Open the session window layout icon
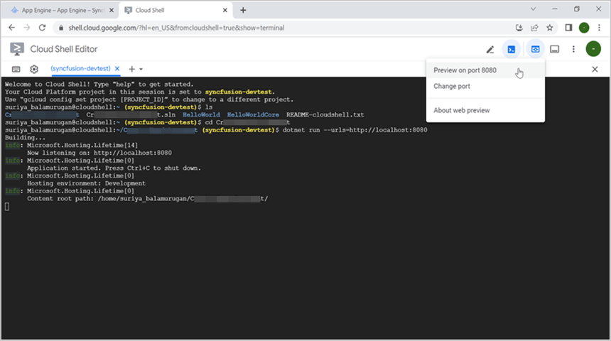 coord(554,50)
